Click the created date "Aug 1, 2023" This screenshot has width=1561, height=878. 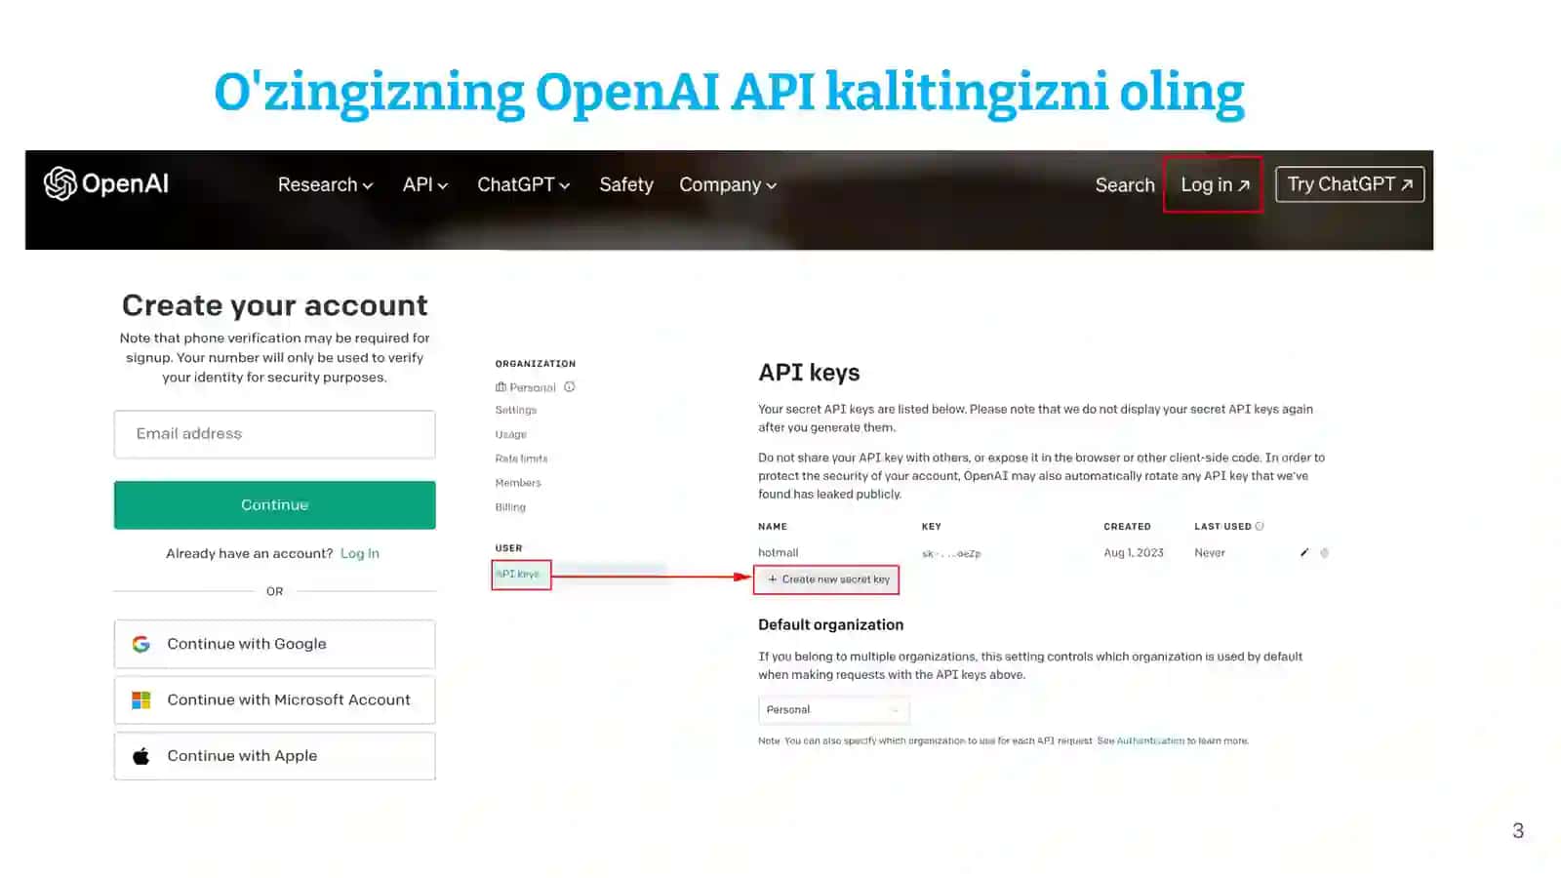(1134, 552)
